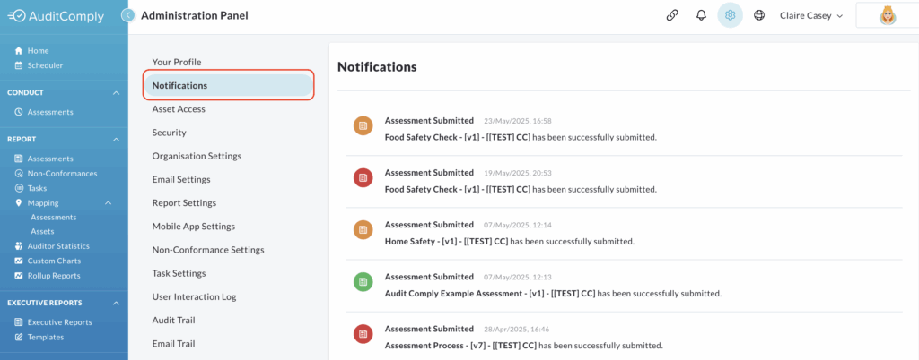
Task: Open the Home Safety submitted notification
Action: tap(624, 233)
